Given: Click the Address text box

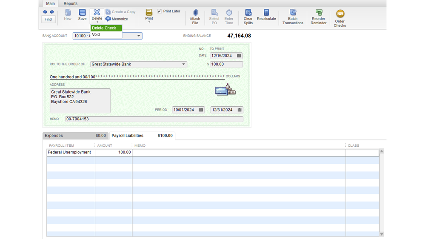Looking at the screenshot, I should coord(80,100).
